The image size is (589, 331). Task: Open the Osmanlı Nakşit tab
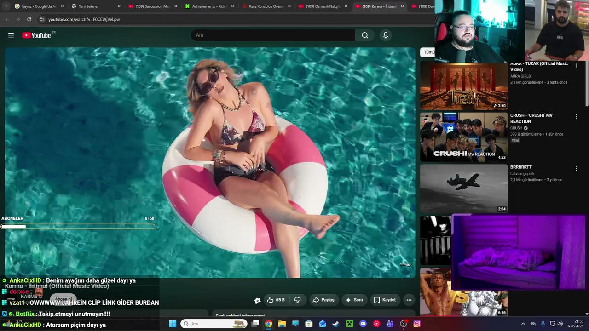[323, 6]
